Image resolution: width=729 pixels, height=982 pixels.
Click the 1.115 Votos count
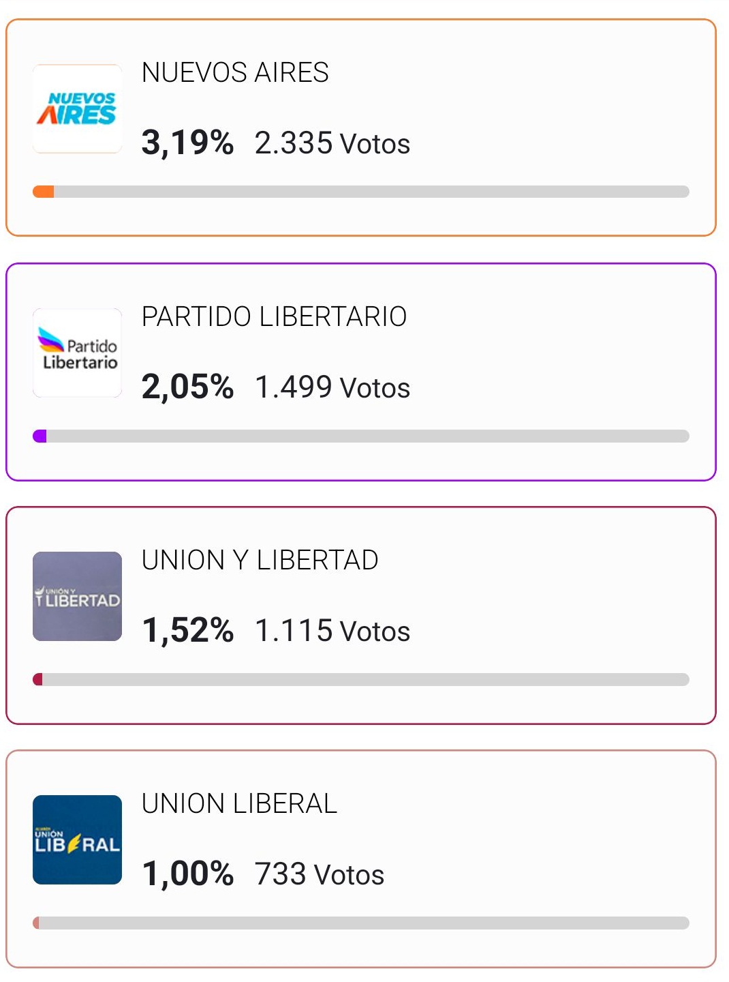click(x=332, y=631)
